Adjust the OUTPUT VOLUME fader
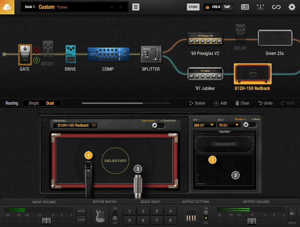The width and height of the screenshot is (300, 227). (252, 221)
